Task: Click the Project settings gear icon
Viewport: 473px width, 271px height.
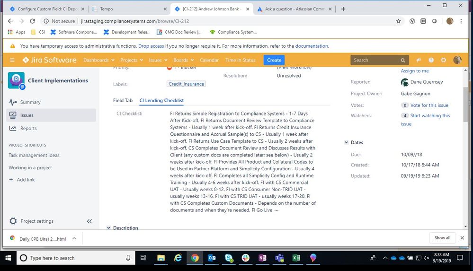Action: click(13, 221)
